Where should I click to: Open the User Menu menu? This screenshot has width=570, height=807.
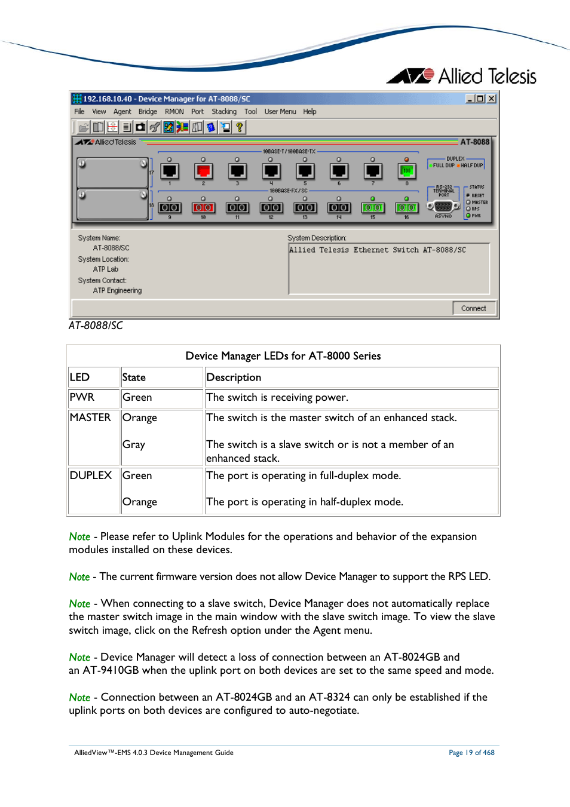pos(280,112)
